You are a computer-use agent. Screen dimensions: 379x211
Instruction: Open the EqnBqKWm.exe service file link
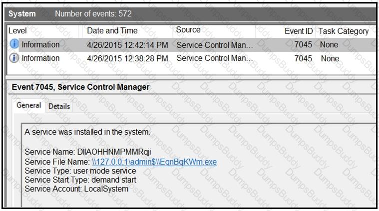154,162
